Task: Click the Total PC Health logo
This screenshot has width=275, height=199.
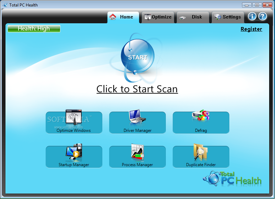Action: click(232, 178)
